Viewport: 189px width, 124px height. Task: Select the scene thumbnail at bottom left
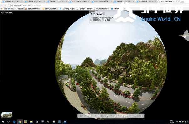click(7, 115)
